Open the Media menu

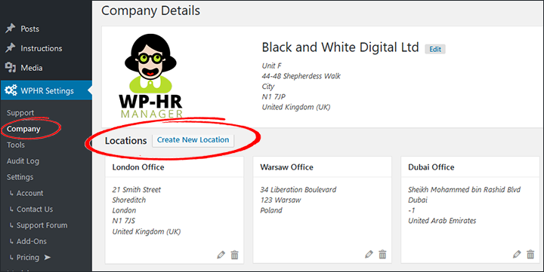(x=32, y=68)
